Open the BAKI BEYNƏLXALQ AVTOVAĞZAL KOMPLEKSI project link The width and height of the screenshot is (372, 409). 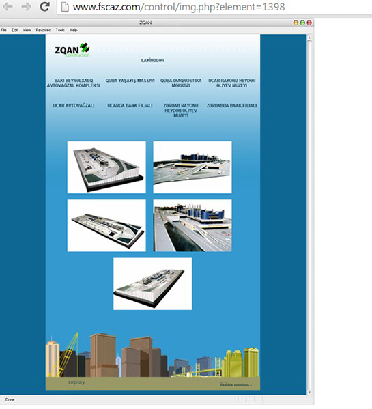pos(74,83)
